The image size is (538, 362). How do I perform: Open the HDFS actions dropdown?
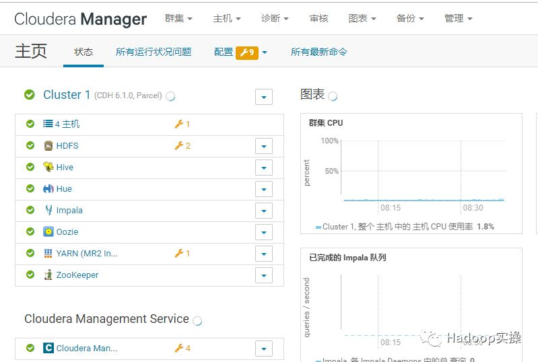pyautogui.click(x=264, y=147)
